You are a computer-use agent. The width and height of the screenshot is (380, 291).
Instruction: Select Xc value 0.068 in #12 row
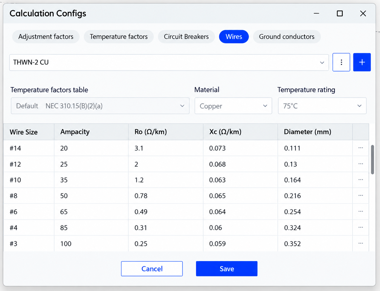pyautogui.click(x=241, y=164)
